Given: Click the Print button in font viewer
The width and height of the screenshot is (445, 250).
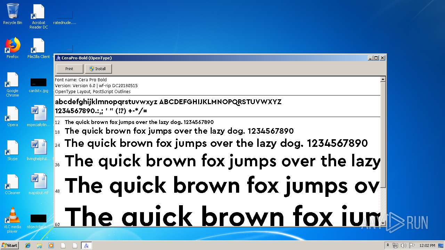Looking at the screenshot, I should 70,69.
